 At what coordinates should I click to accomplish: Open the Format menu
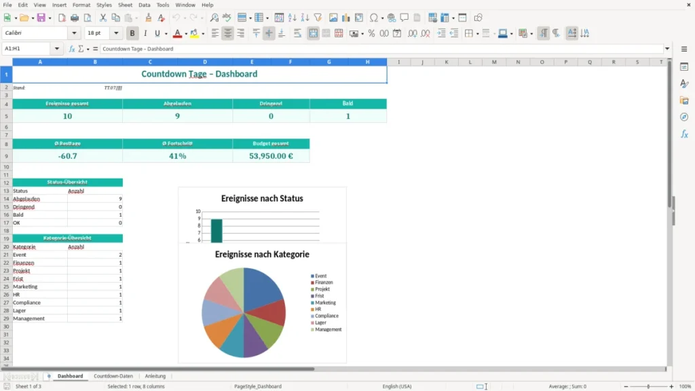[x=81, y=5]
